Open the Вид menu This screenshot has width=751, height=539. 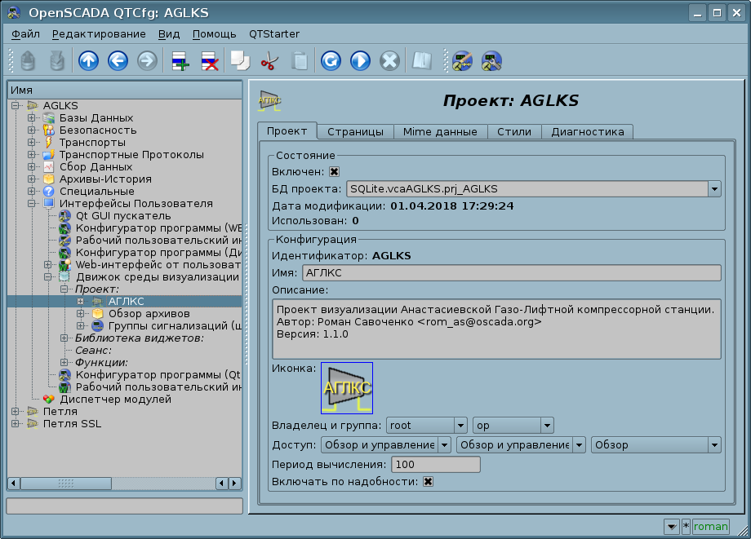point(169,34)
